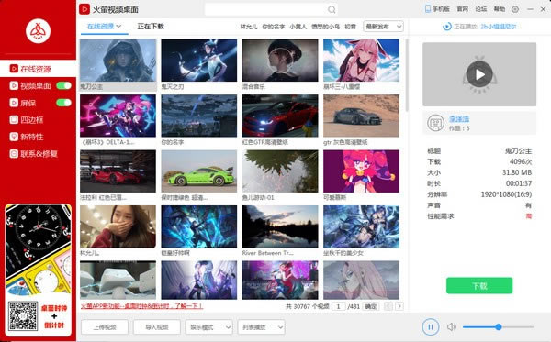This screenshot has height=342, width=551.
Task: Select the 鬼灭之刃 video thumbnail
Action: click(x=199, y=61)
